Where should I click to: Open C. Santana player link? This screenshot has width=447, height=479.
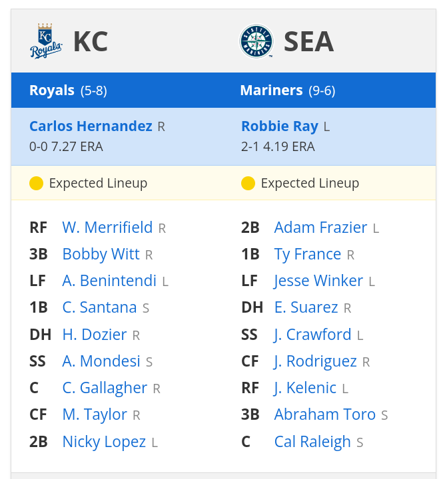coord(99,307)
